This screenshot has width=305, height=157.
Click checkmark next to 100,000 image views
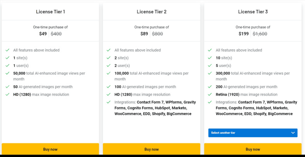pos(109,73)
